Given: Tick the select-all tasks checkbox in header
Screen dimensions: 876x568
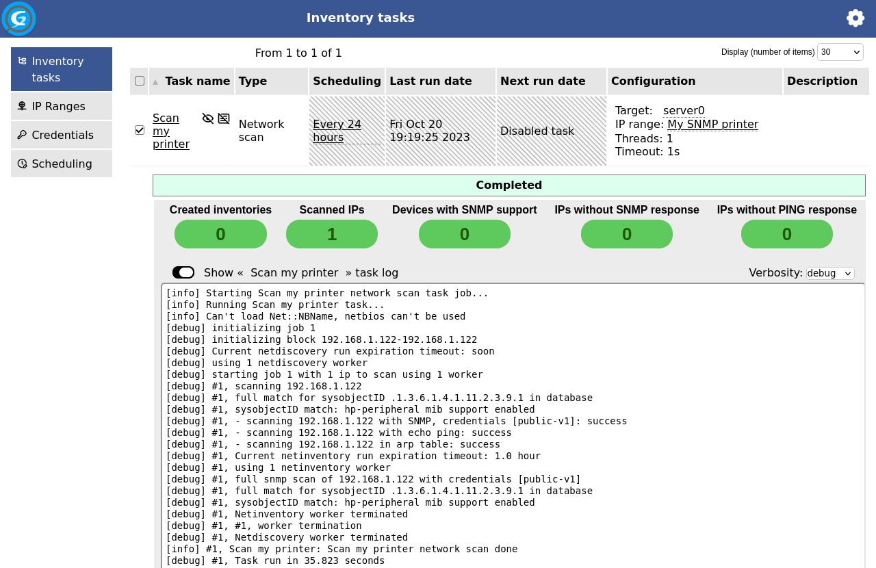Looking at the screenshot, I should 140,81.
